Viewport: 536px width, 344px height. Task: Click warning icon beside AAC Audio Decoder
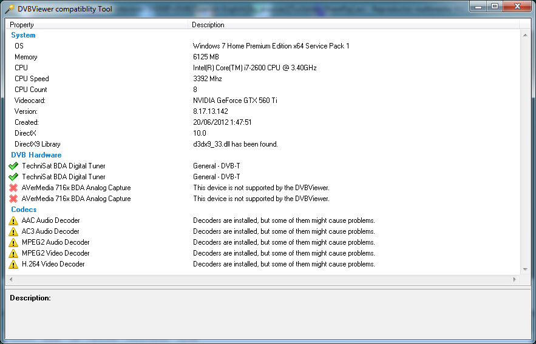pos(13,220)
